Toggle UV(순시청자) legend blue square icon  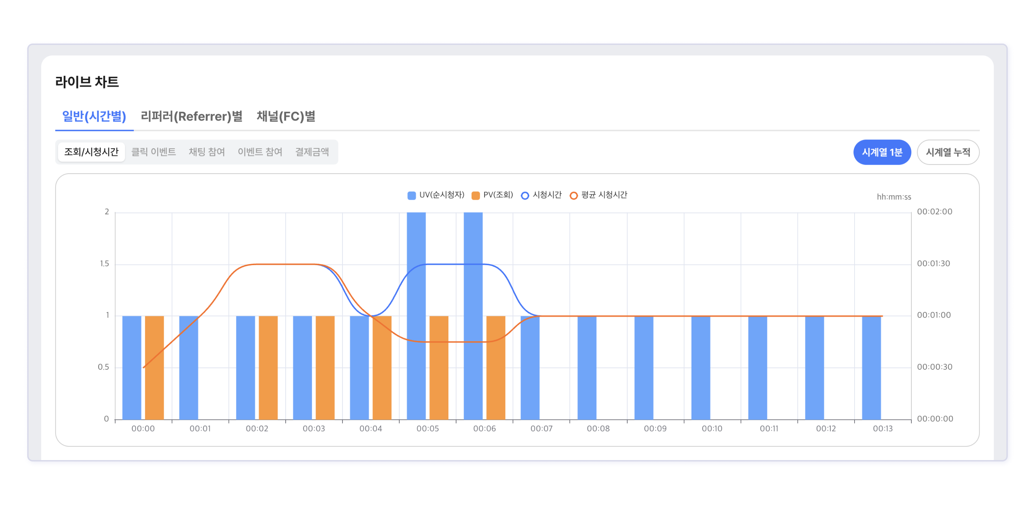pyautogui.click(x=411, y=196)
